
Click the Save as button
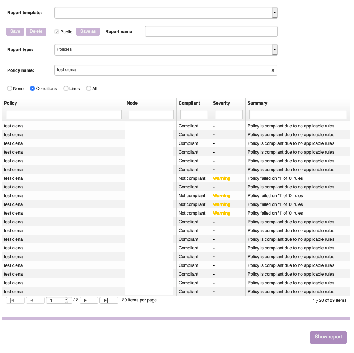pos(88,32)
